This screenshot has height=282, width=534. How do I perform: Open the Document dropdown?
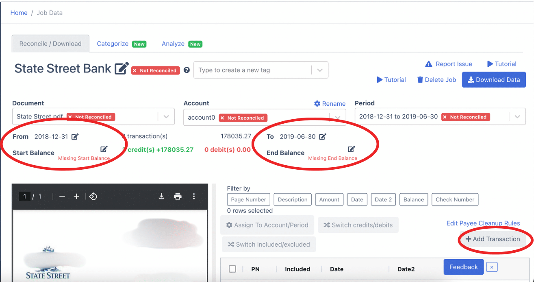pyautogui.click(x=166, y=116)
